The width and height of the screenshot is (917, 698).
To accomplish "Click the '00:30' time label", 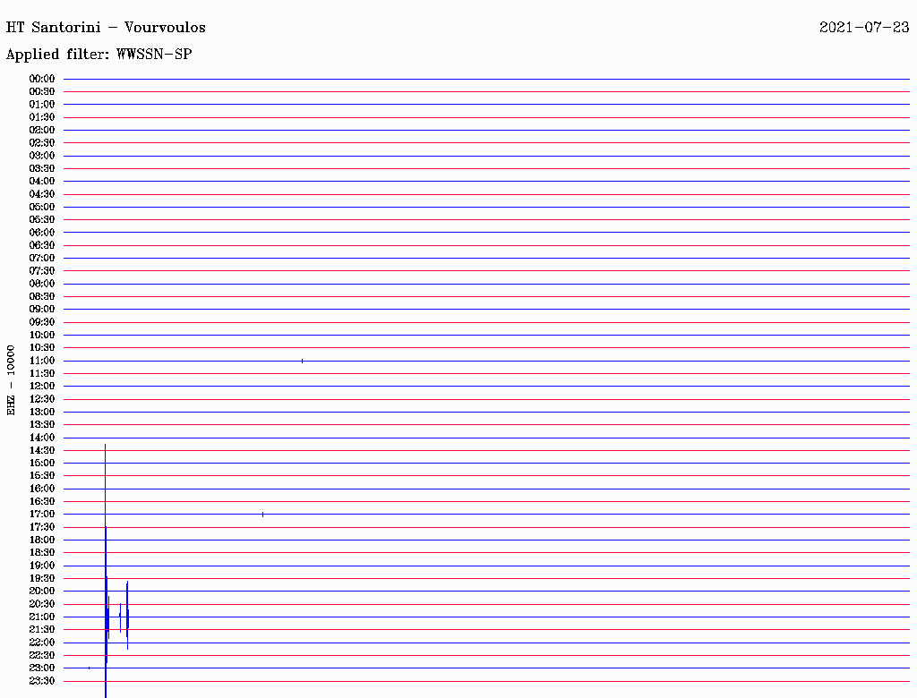I will (42, 92).
